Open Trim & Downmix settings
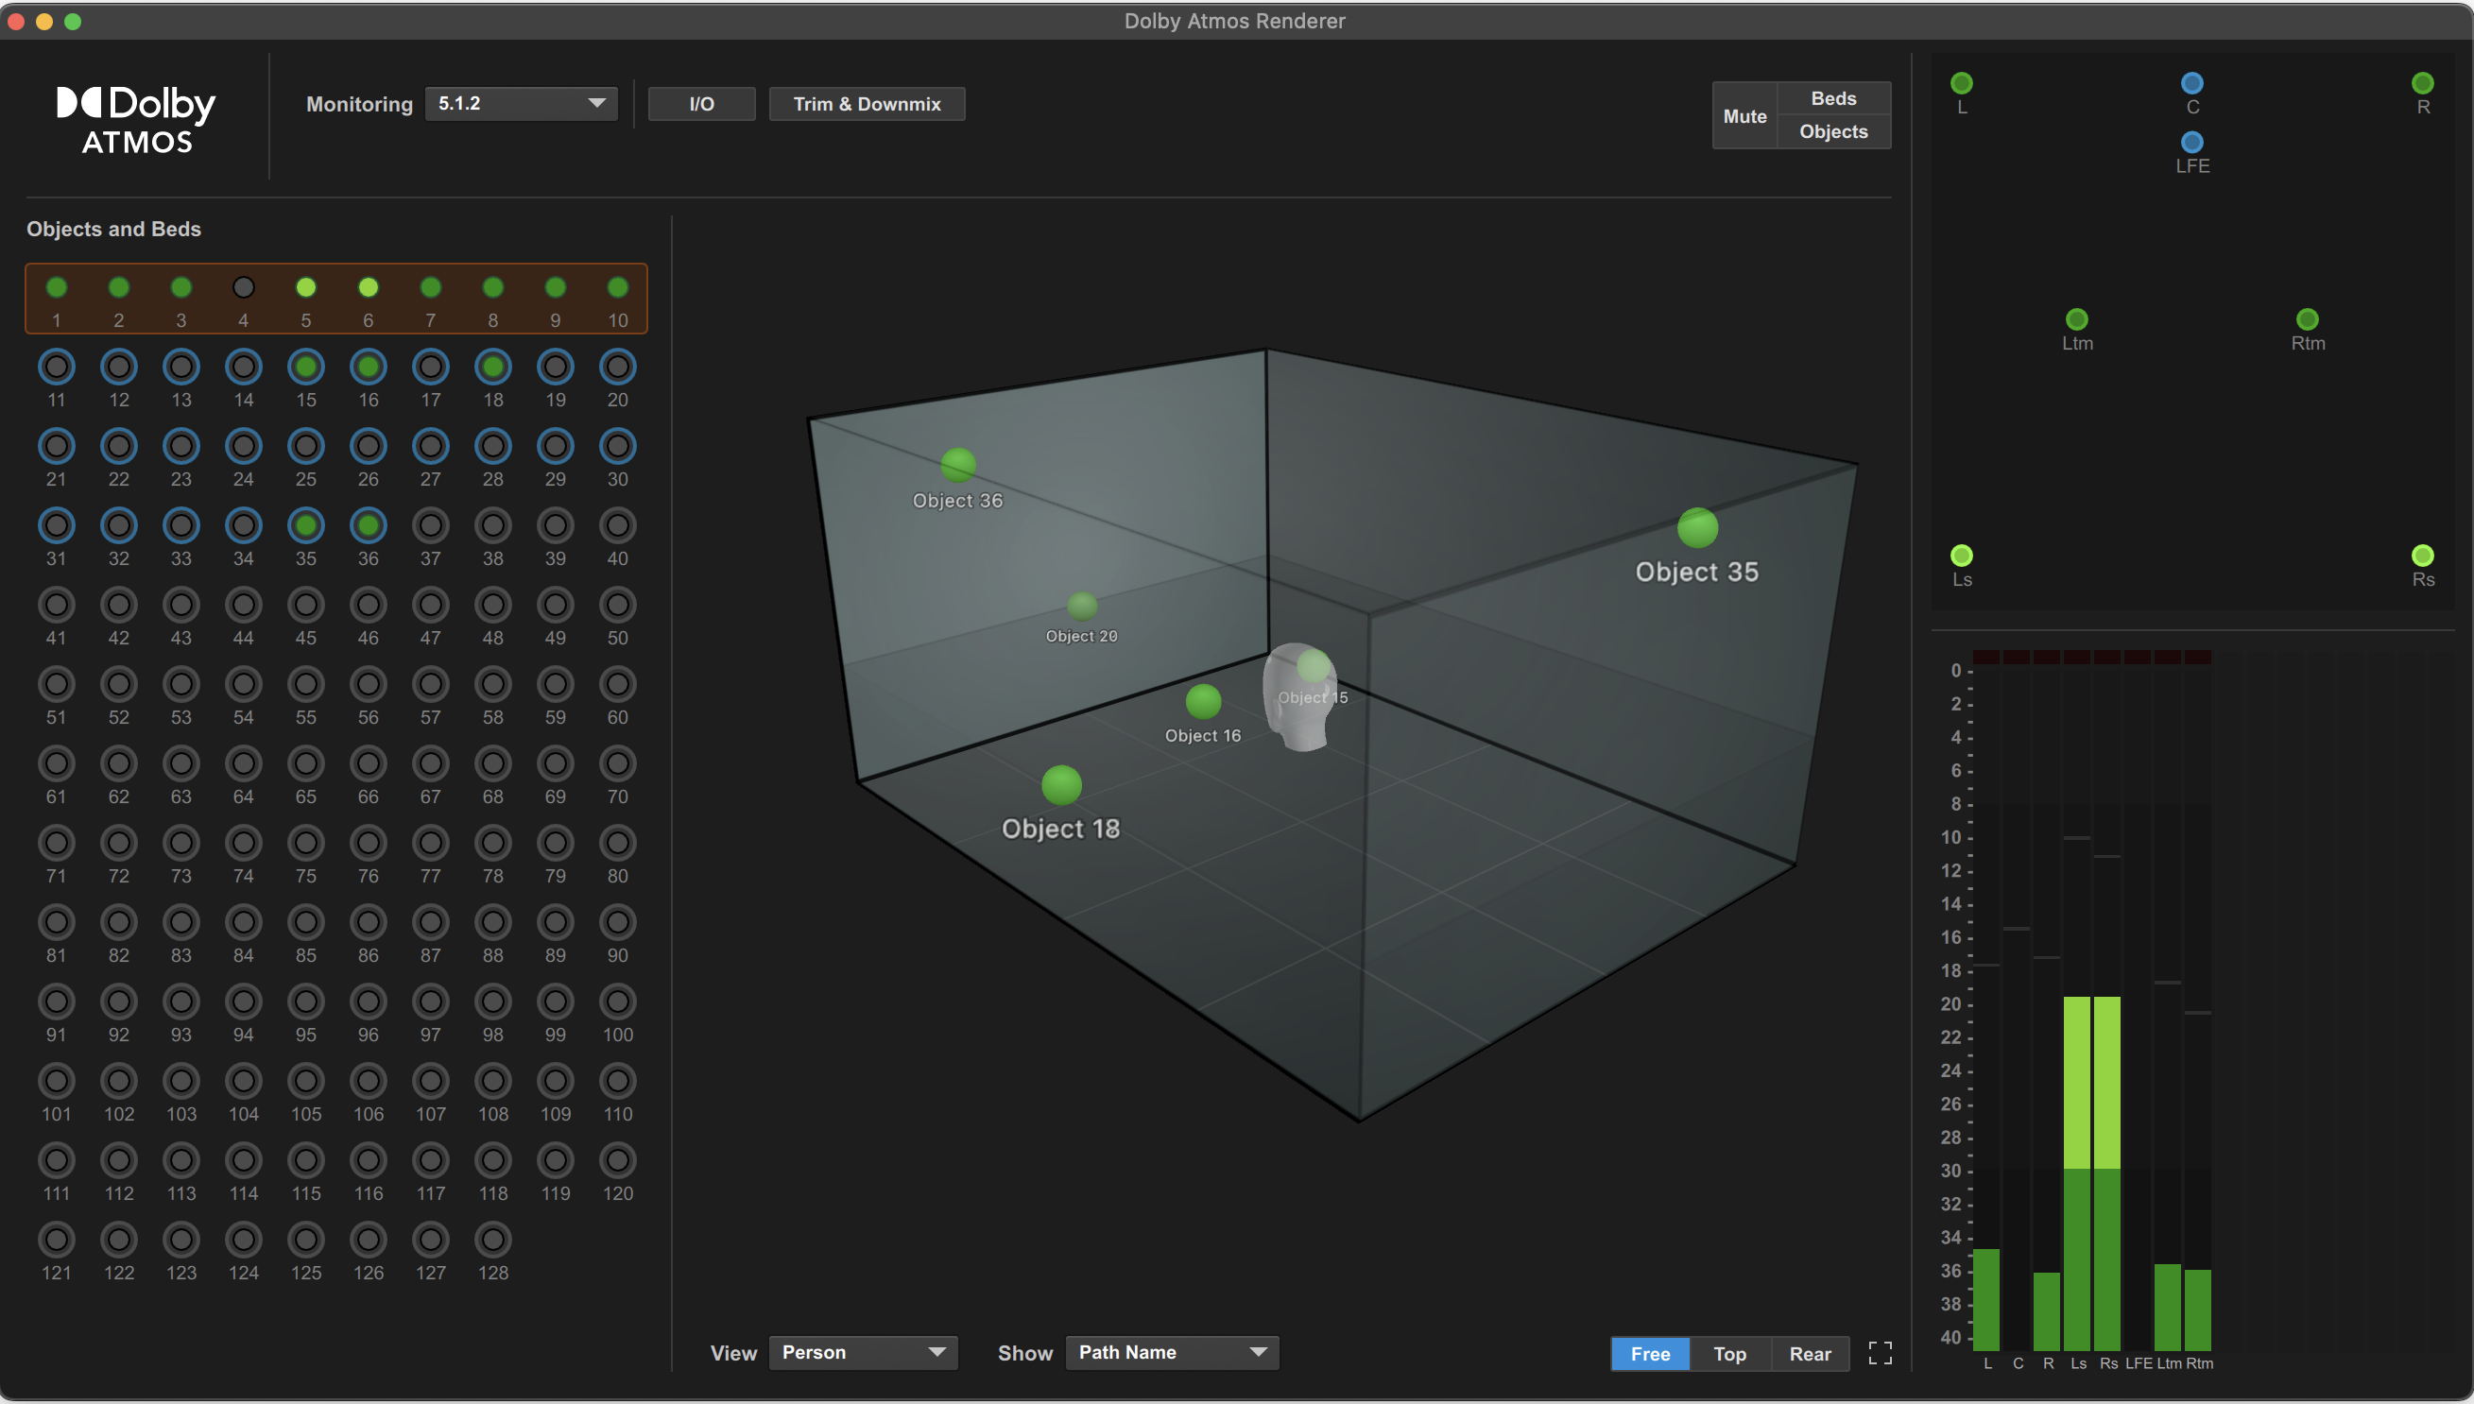Image resolution: width=2474 pixels, height=1404 pixels. pyautogui.click(x=867, y=104)
